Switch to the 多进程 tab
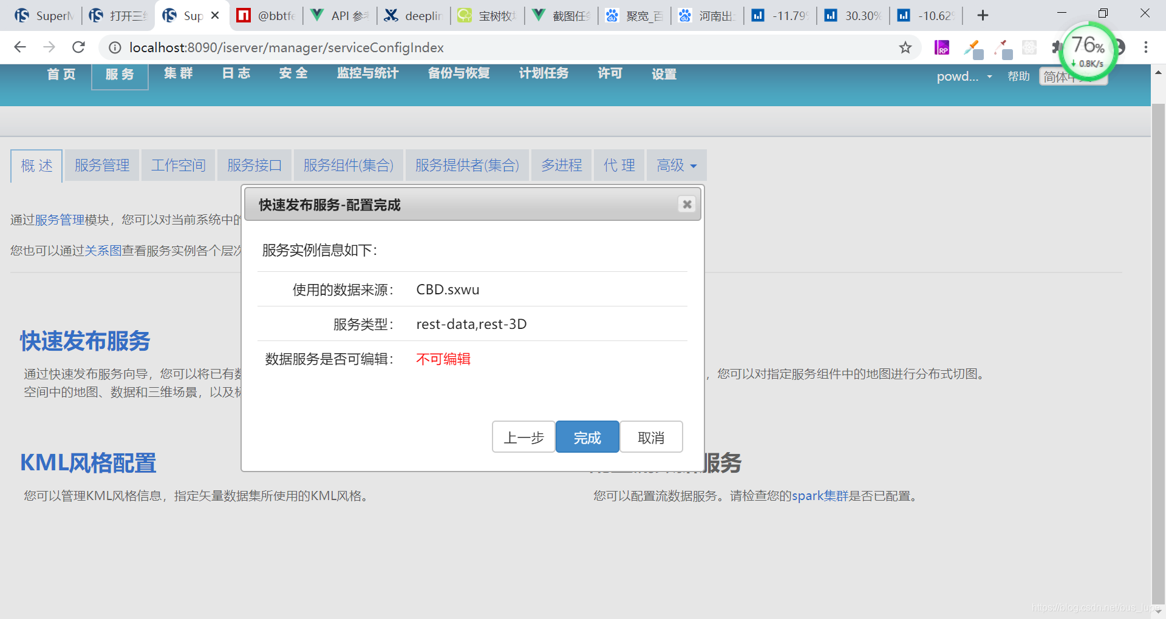 click(561, 165)
